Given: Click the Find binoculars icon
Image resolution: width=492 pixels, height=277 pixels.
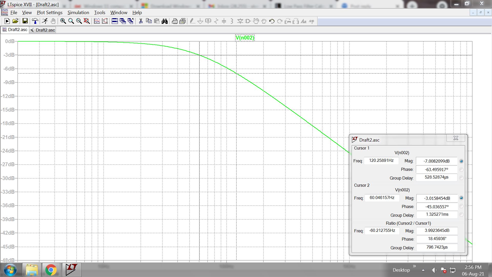Looking at the screenshot, I should tap(165, 21).
